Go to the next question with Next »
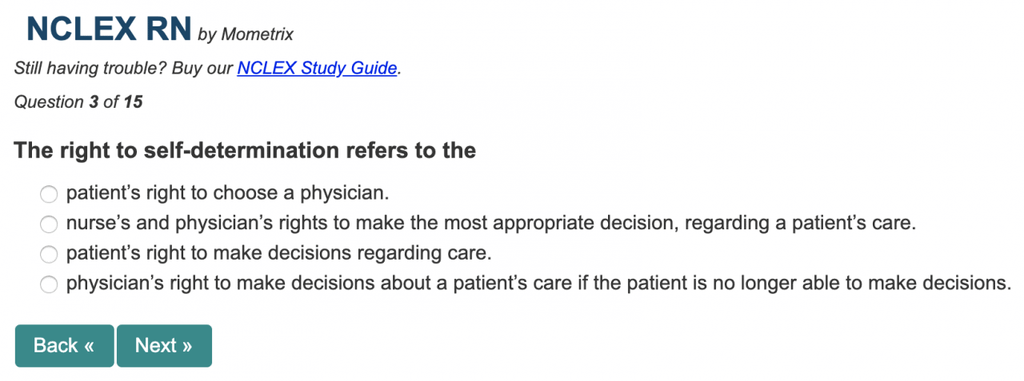The image size is (1024, 381). (x=164, y=346)
